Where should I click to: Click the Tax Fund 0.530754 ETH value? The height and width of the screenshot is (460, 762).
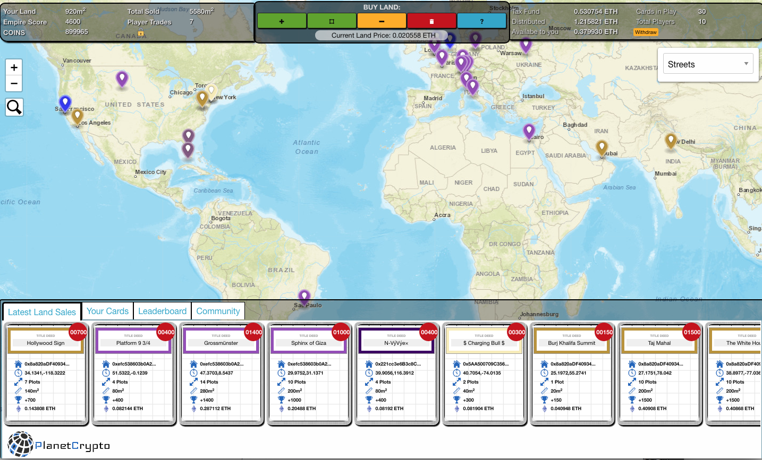[596, 11]
